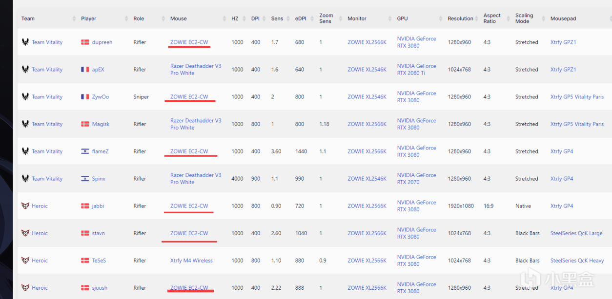This screenshot has height=299, width=612.
Task: Open Xtrfy M4 Wireless mouse link
Action: (191, 261)
